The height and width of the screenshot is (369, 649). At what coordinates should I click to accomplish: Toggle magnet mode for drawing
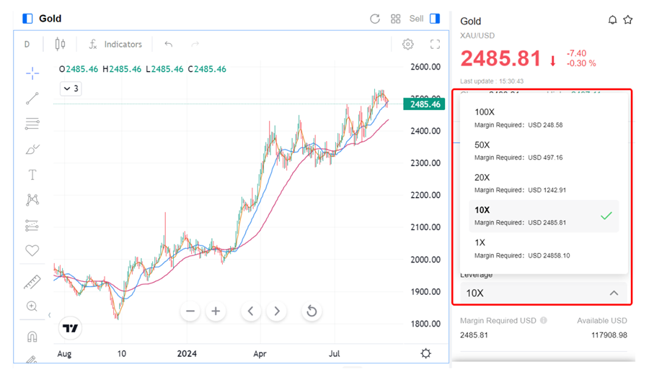(32, 337)
